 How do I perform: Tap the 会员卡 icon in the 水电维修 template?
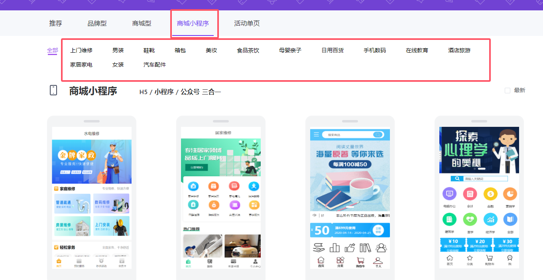[x=122, y=262]
